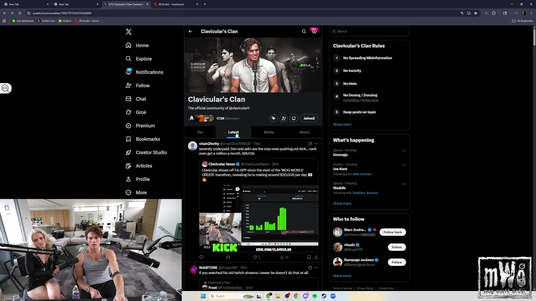Open Chat from sidebar
This screenshot has height=301, width=536.
136,99
